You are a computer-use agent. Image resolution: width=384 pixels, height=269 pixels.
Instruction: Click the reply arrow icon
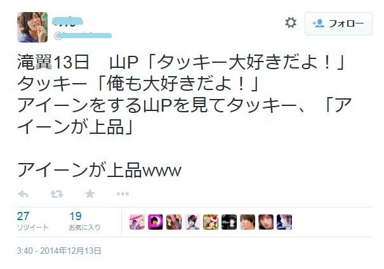click(x=23, y=194)
